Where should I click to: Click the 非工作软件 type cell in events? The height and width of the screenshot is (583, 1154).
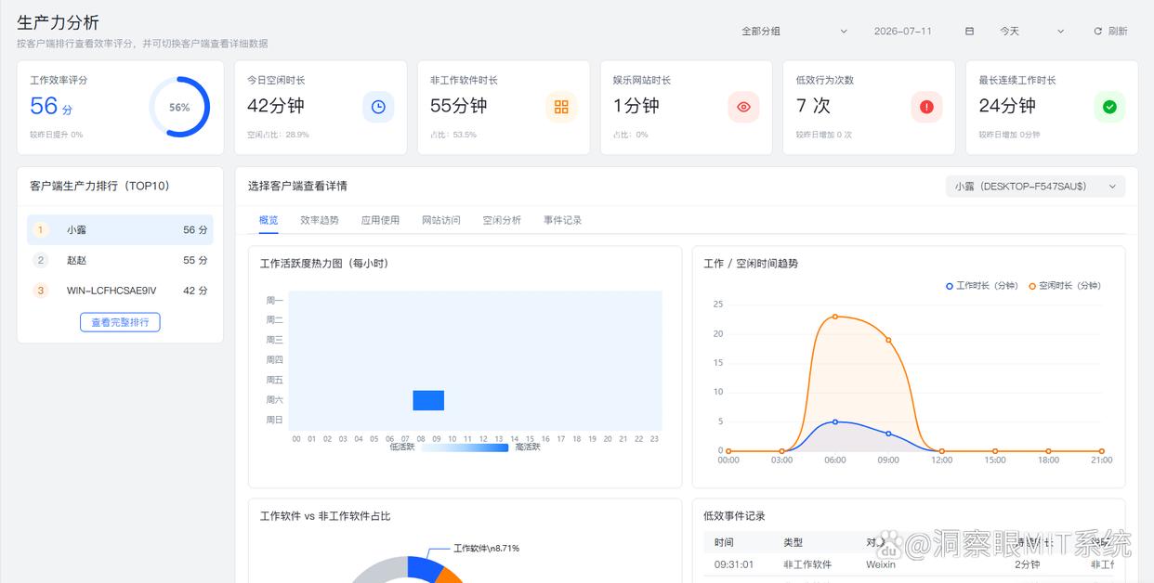click(x=807, y=564)
